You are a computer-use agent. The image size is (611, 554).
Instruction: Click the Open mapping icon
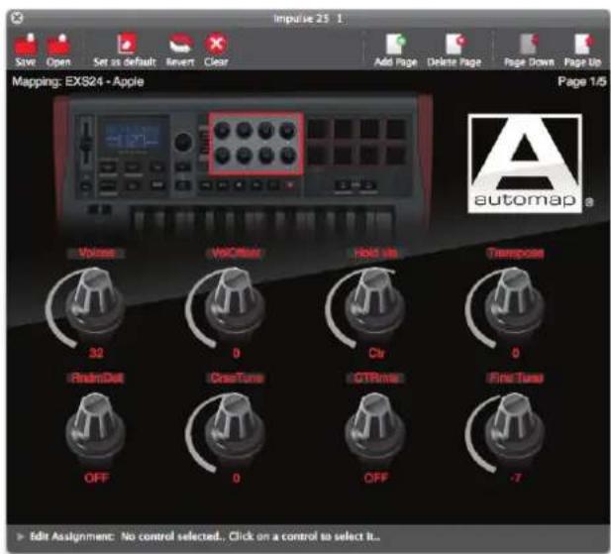(58, 45)
